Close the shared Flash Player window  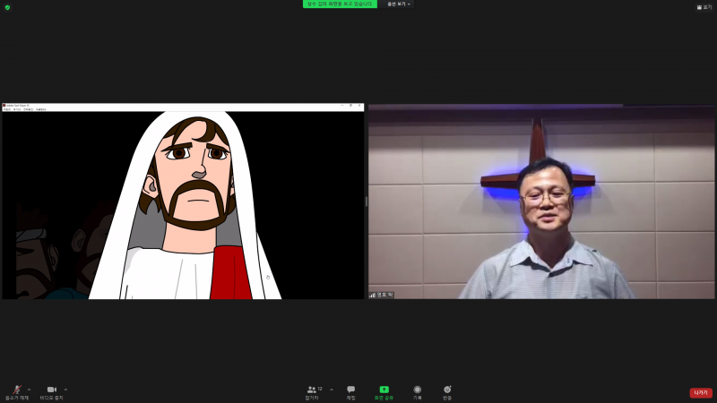tap(359, 106)
